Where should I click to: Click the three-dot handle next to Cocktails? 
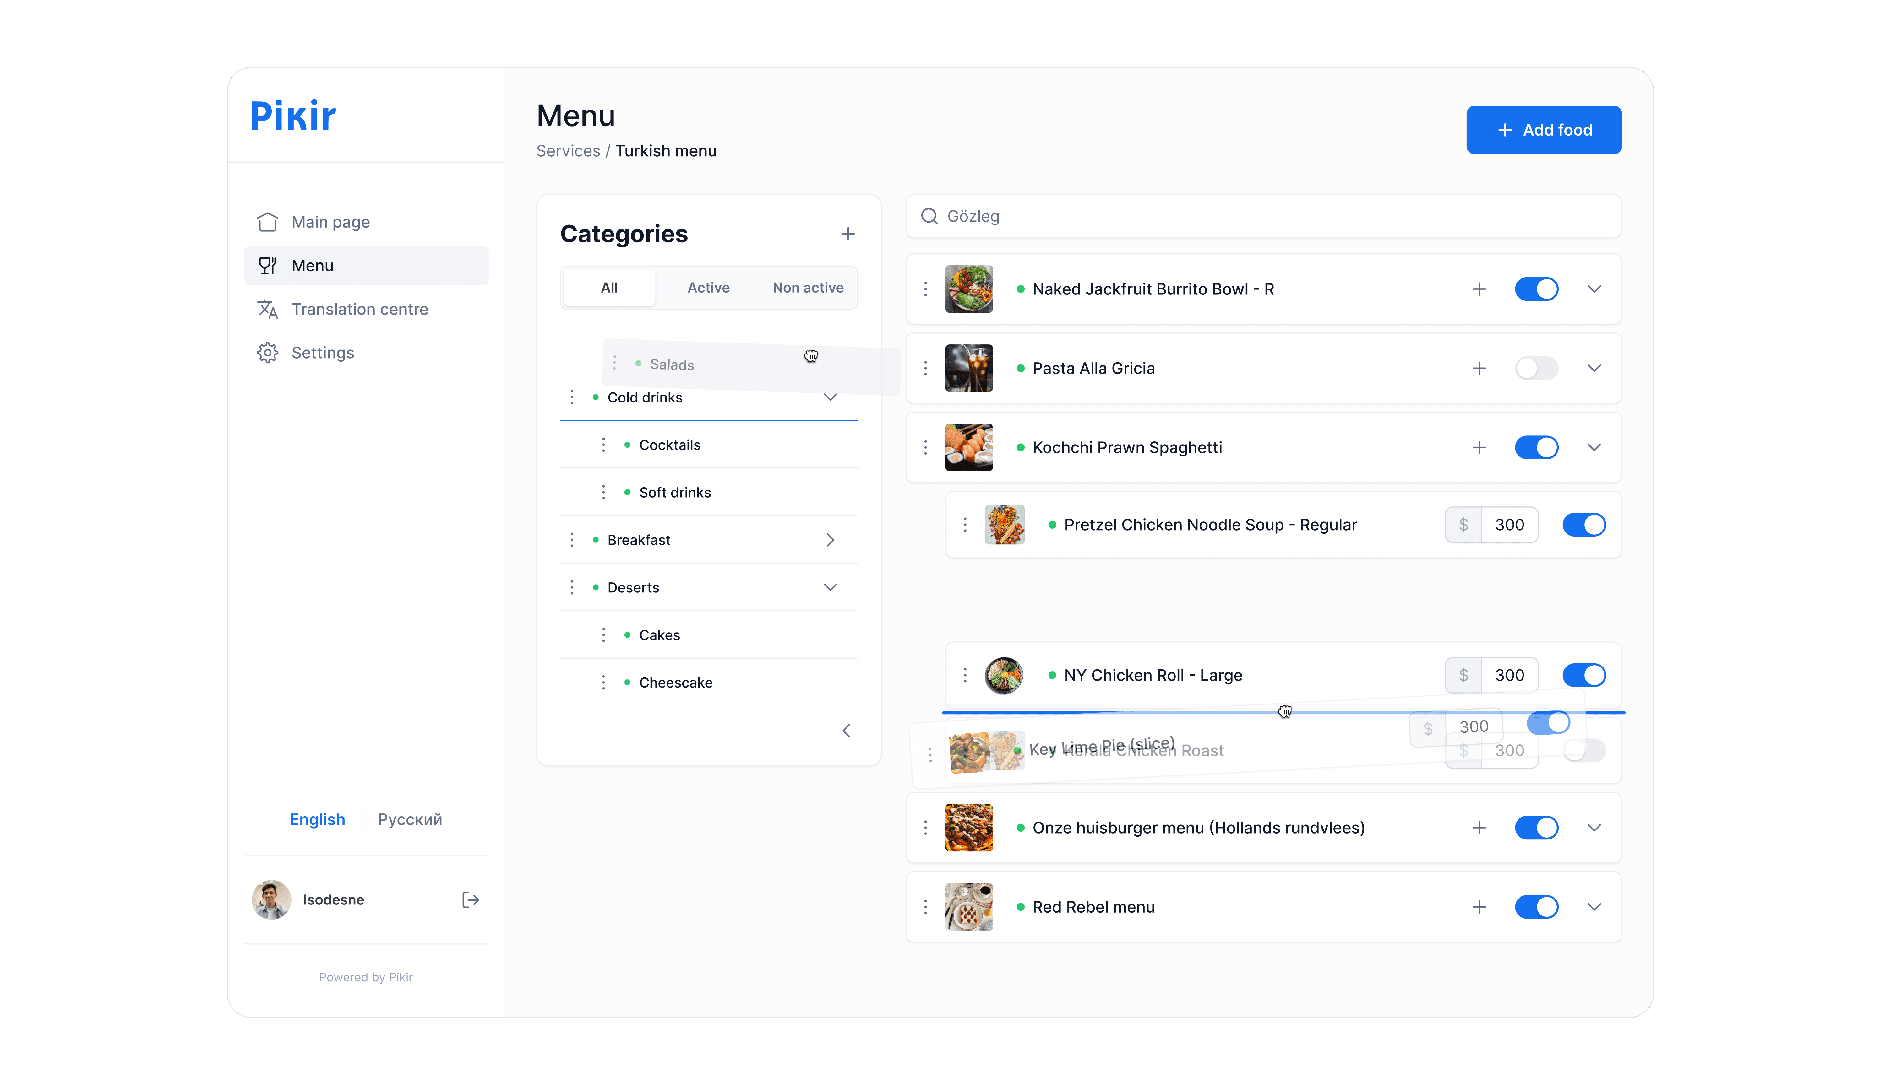(x=603, y=445)
